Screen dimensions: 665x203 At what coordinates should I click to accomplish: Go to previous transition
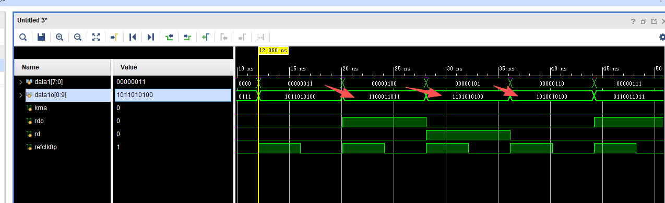tap(169, 37)
